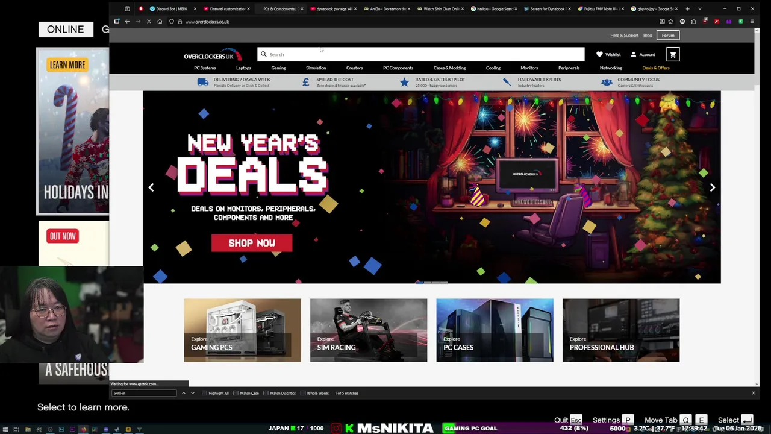
Task: Open the Creators menu
Action: click(354, 68)
